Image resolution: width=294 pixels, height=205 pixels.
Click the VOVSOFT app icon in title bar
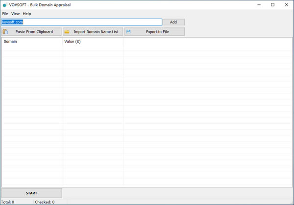pos(5,5)
